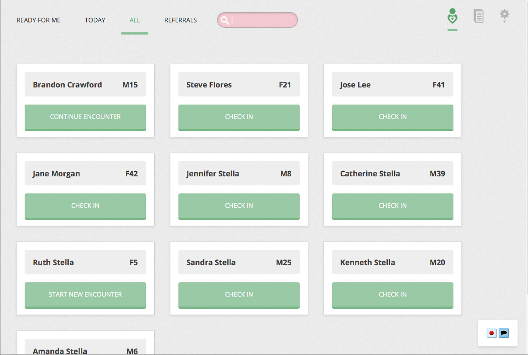
Task: Switch to the Today tab
Action: [95, 20]
